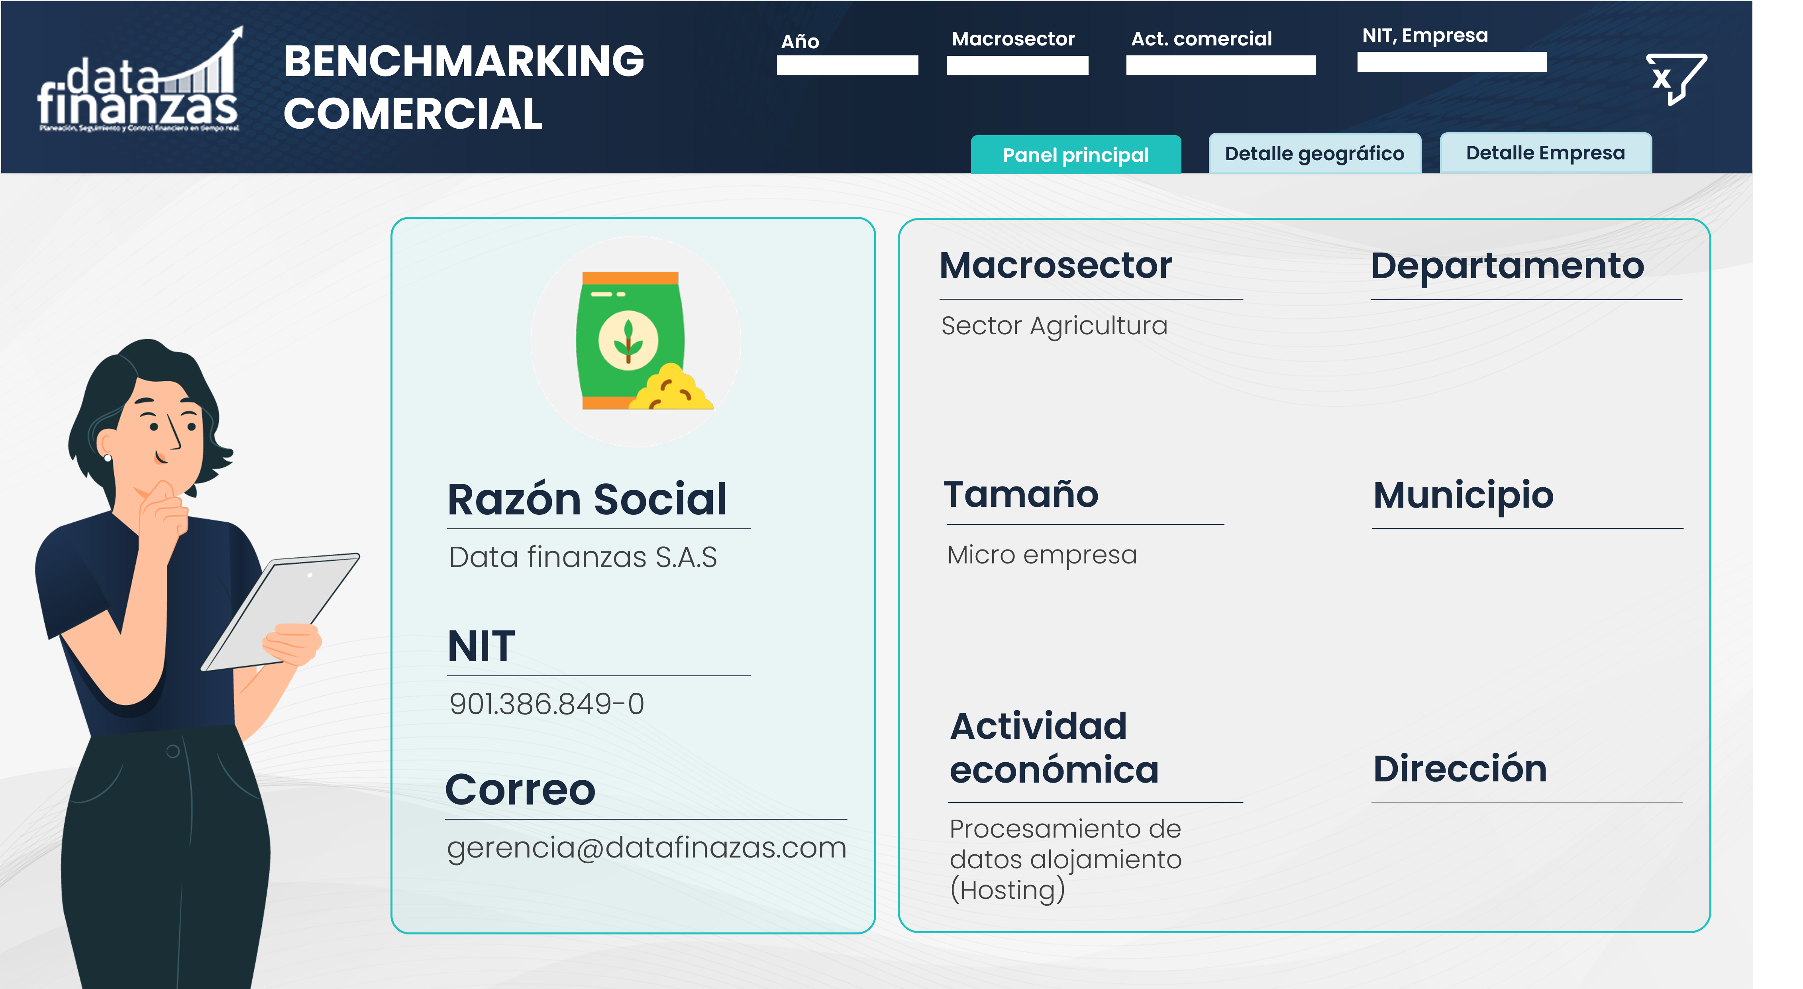Click the Micro empresa size value

[1042, 555]
